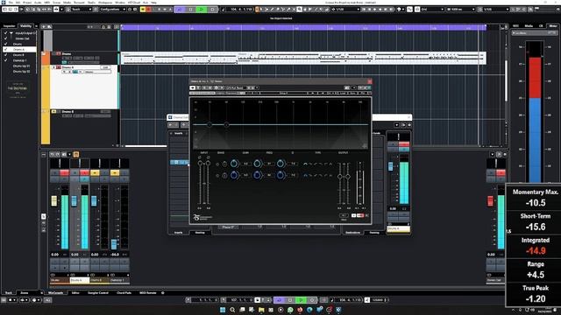The height and width of the screenshot is (315, 561).
Task: Click the orange channel-link icon in mixer toolbar
Action: (76, 154)
